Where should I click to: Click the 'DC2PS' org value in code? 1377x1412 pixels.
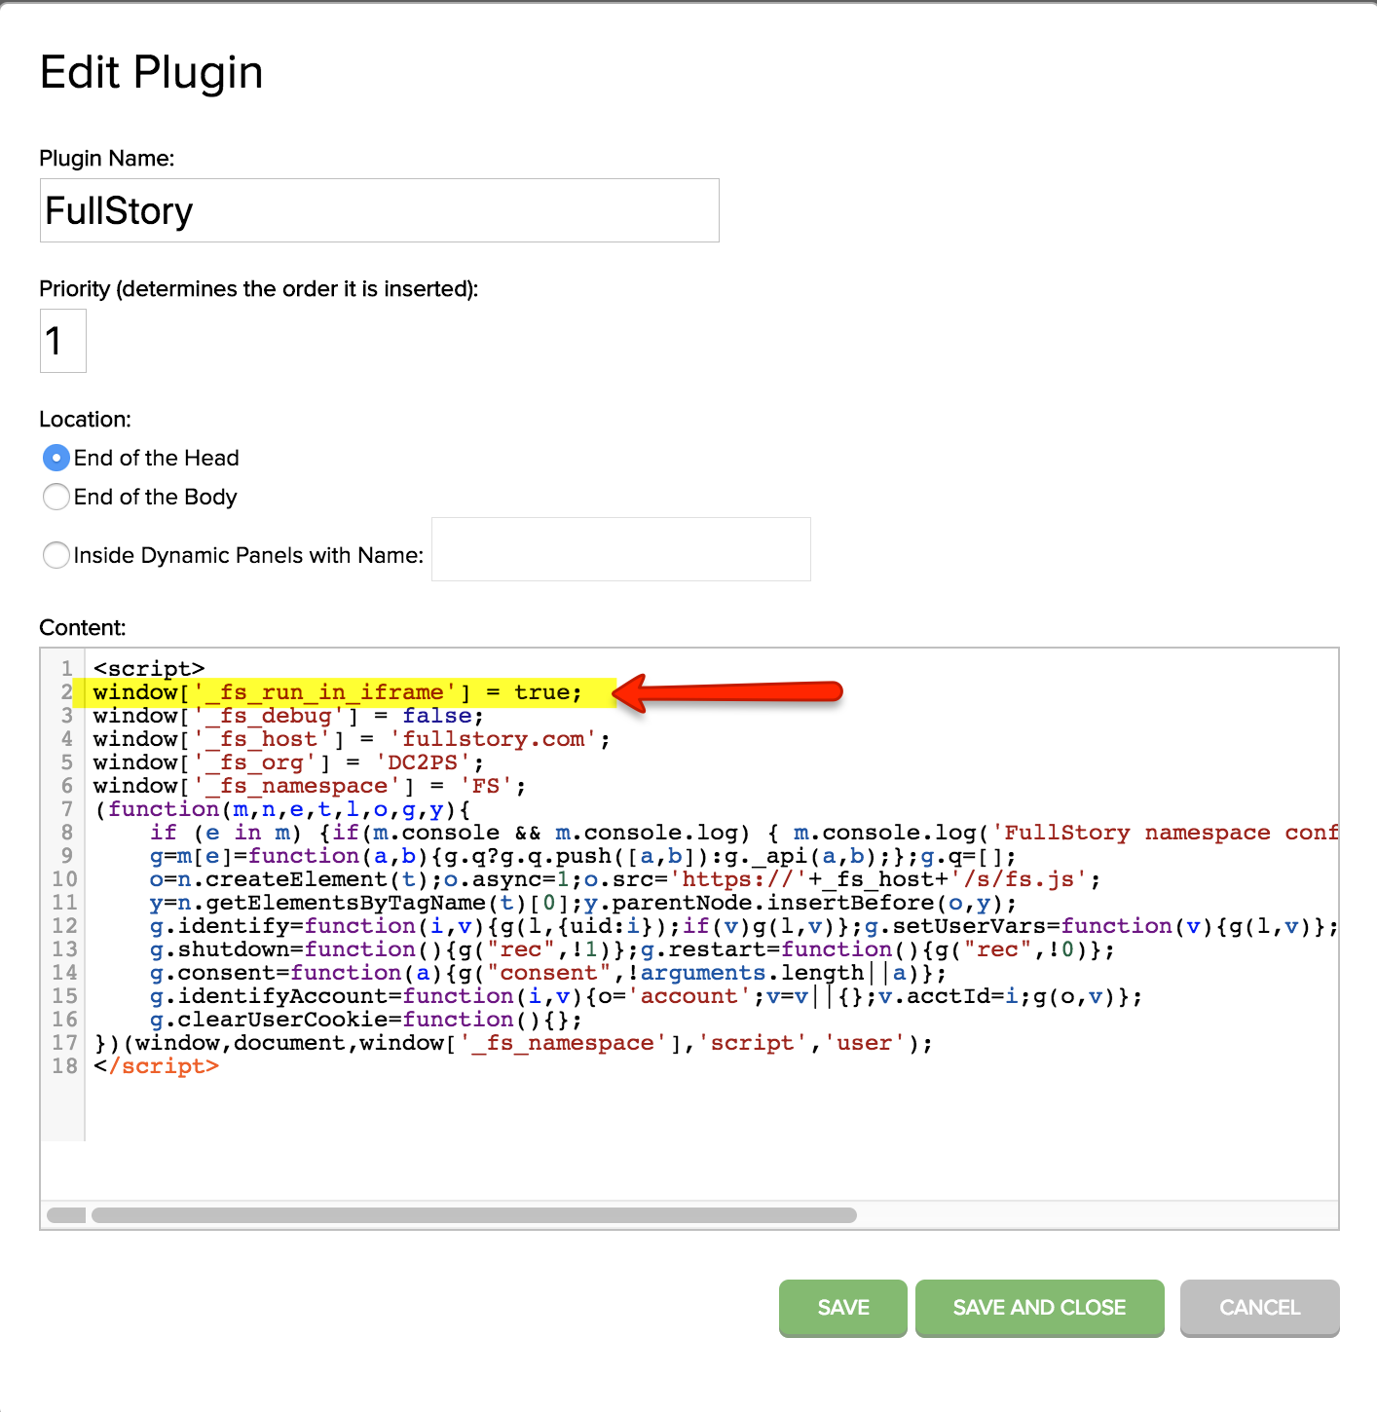coord(423,762)
